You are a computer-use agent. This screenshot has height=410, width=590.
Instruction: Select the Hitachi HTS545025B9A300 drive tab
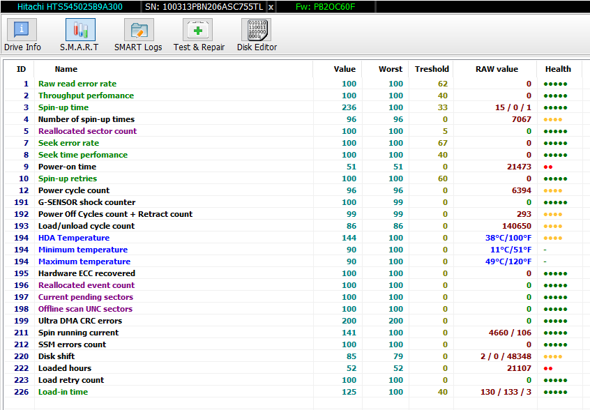pyautogui.click(x=69, y=6)
